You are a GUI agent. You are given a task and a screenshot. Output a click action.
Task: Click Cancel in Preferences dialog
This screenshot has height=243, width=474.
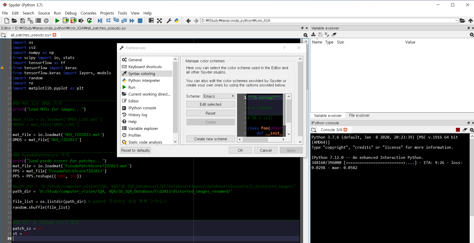(x=266, y=150)
